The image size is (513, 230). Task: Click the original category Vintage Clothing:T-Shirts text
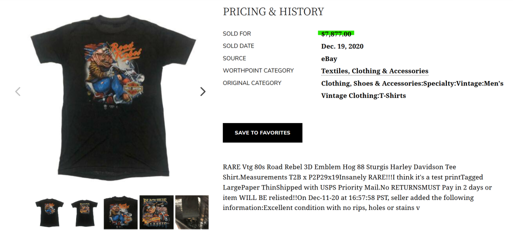point(363,95)
